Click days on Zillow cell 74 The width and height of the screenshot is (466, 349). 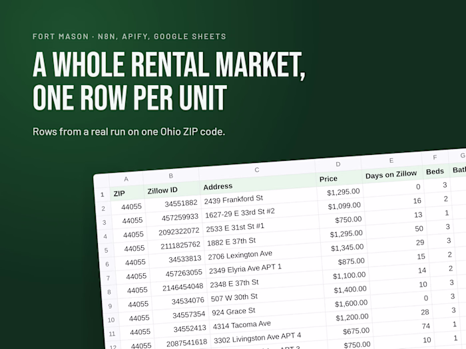[x=403, y=328]
